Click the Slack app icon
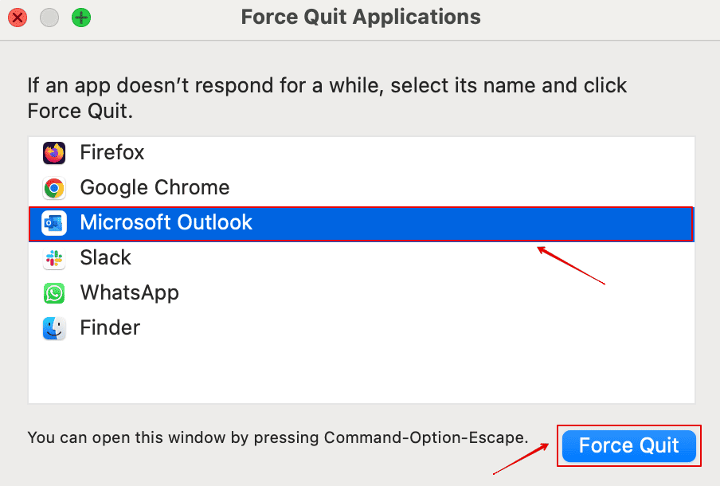The width and height of the screenshot is (720, 486). (54, 258)
